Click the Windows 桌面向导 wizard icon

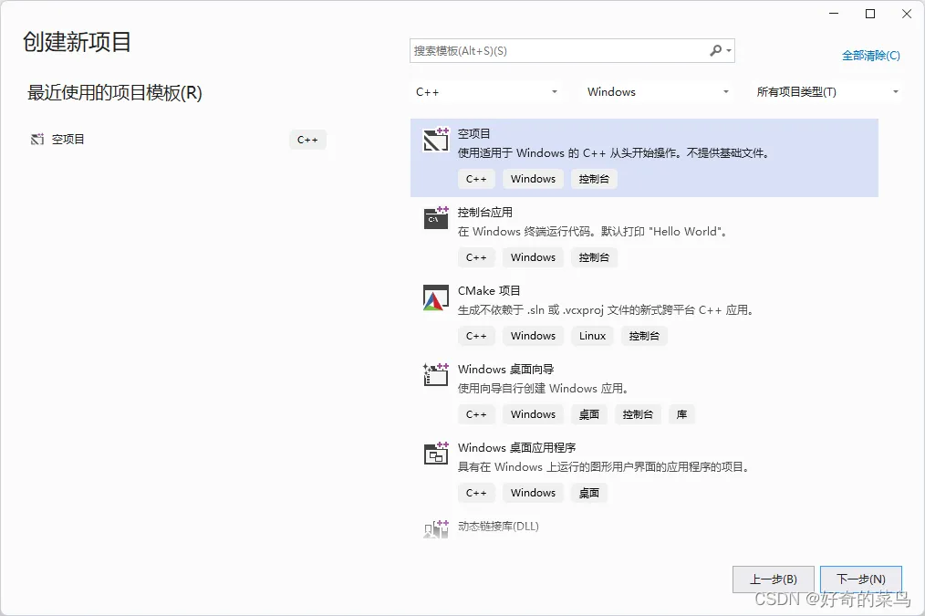click(436, 375)
